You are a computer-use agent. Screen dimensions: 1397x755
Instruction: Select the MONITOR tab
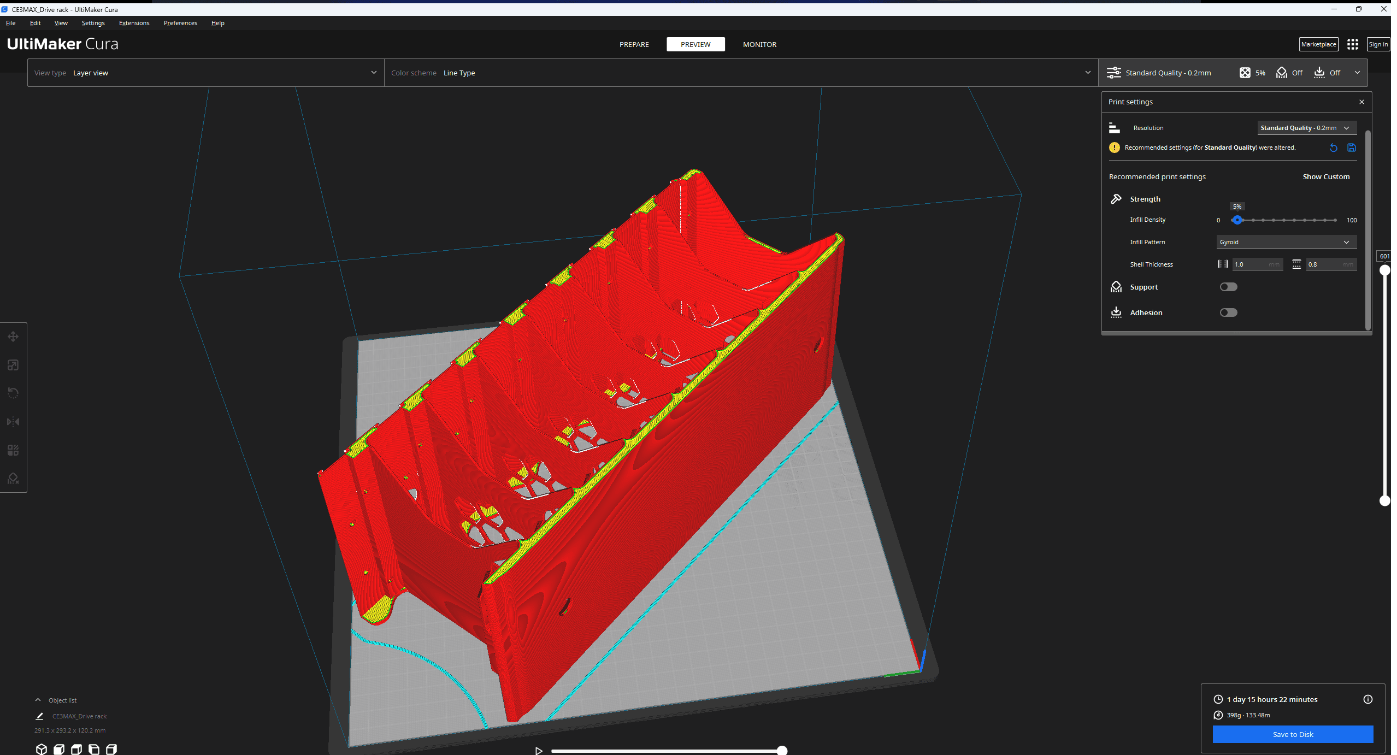pyautogui.click(x=759, y=44)
